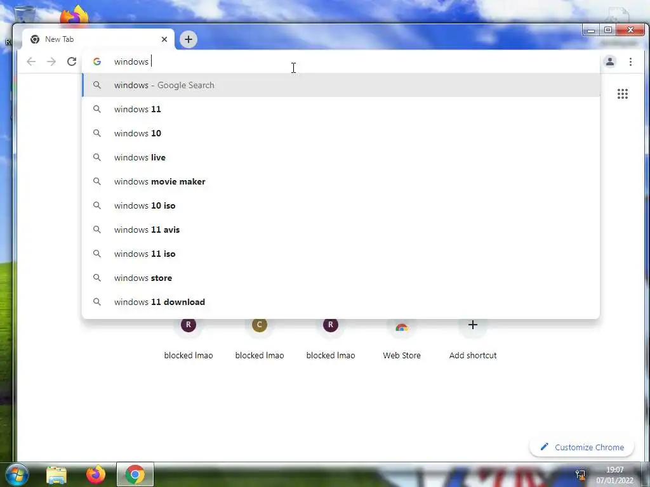
Task: Click the network tray icon
Action: coord(580,475)
